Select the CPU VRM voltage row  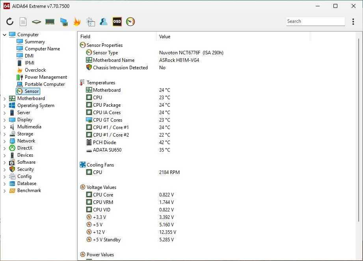tap(130, 202)
